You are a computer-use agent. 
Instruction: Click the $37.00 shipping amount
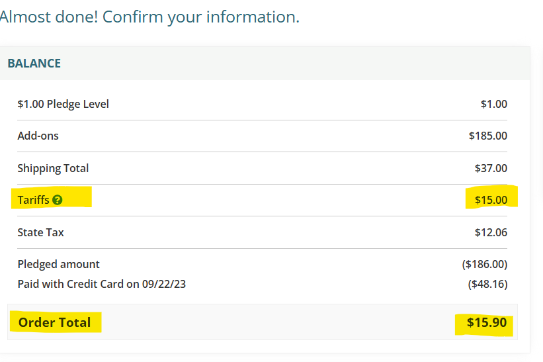coord(491,168)
